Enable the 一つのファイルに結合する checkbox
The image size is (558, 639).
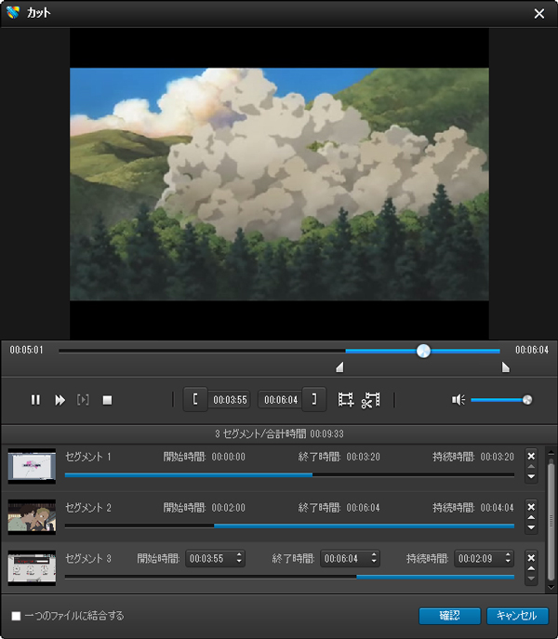[x=16, y=616]
